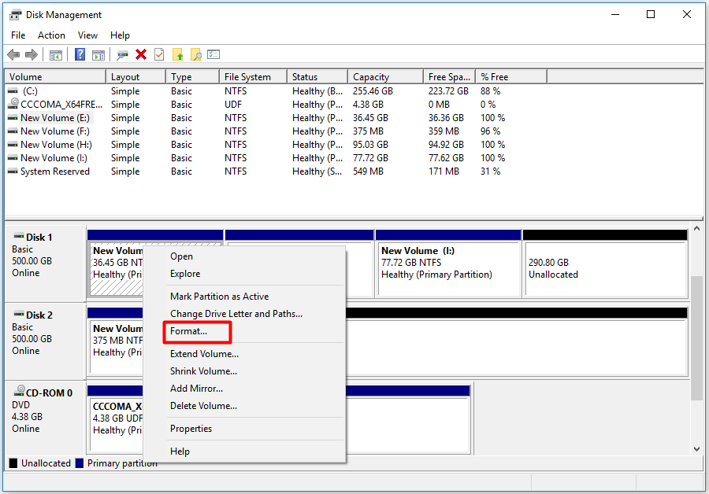Click the CD-ROM 0 disc icon

click(x=20, y=391)
